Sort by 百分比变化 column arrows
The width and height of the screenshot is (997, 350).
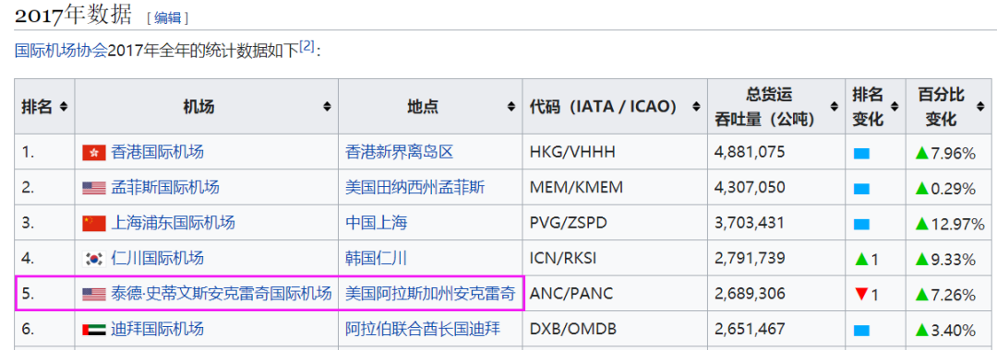coord(979,106)
